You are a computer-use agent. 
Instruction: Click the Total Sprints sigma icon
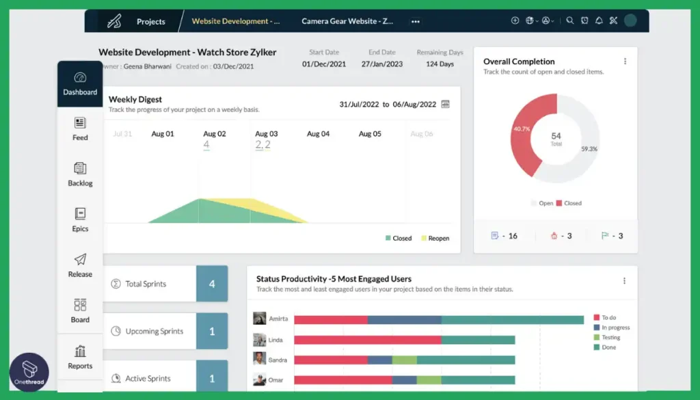116,284
